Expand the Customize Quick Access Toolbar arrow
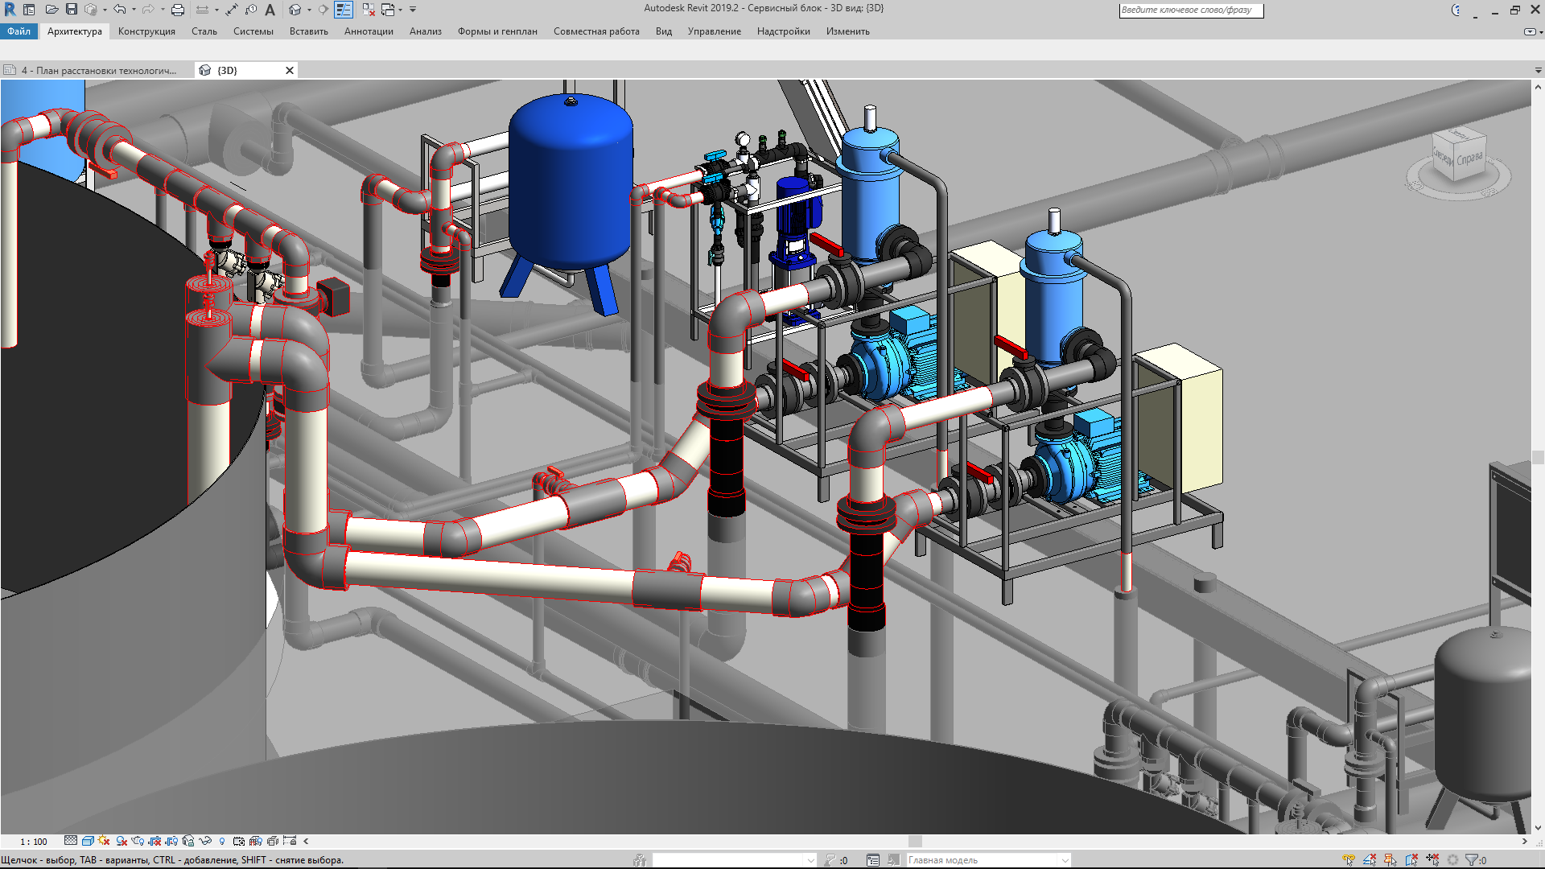This screenshot has width=1545, height=869. (x=413, y=10)
